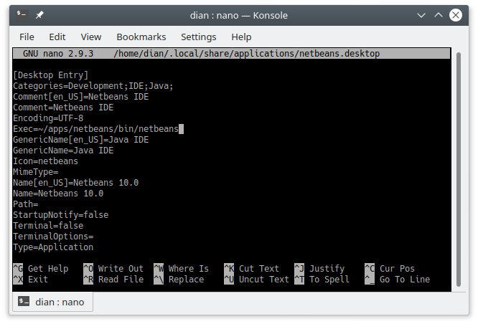Click the Type=Application line
Screen dimensions: 478x324
53,247
